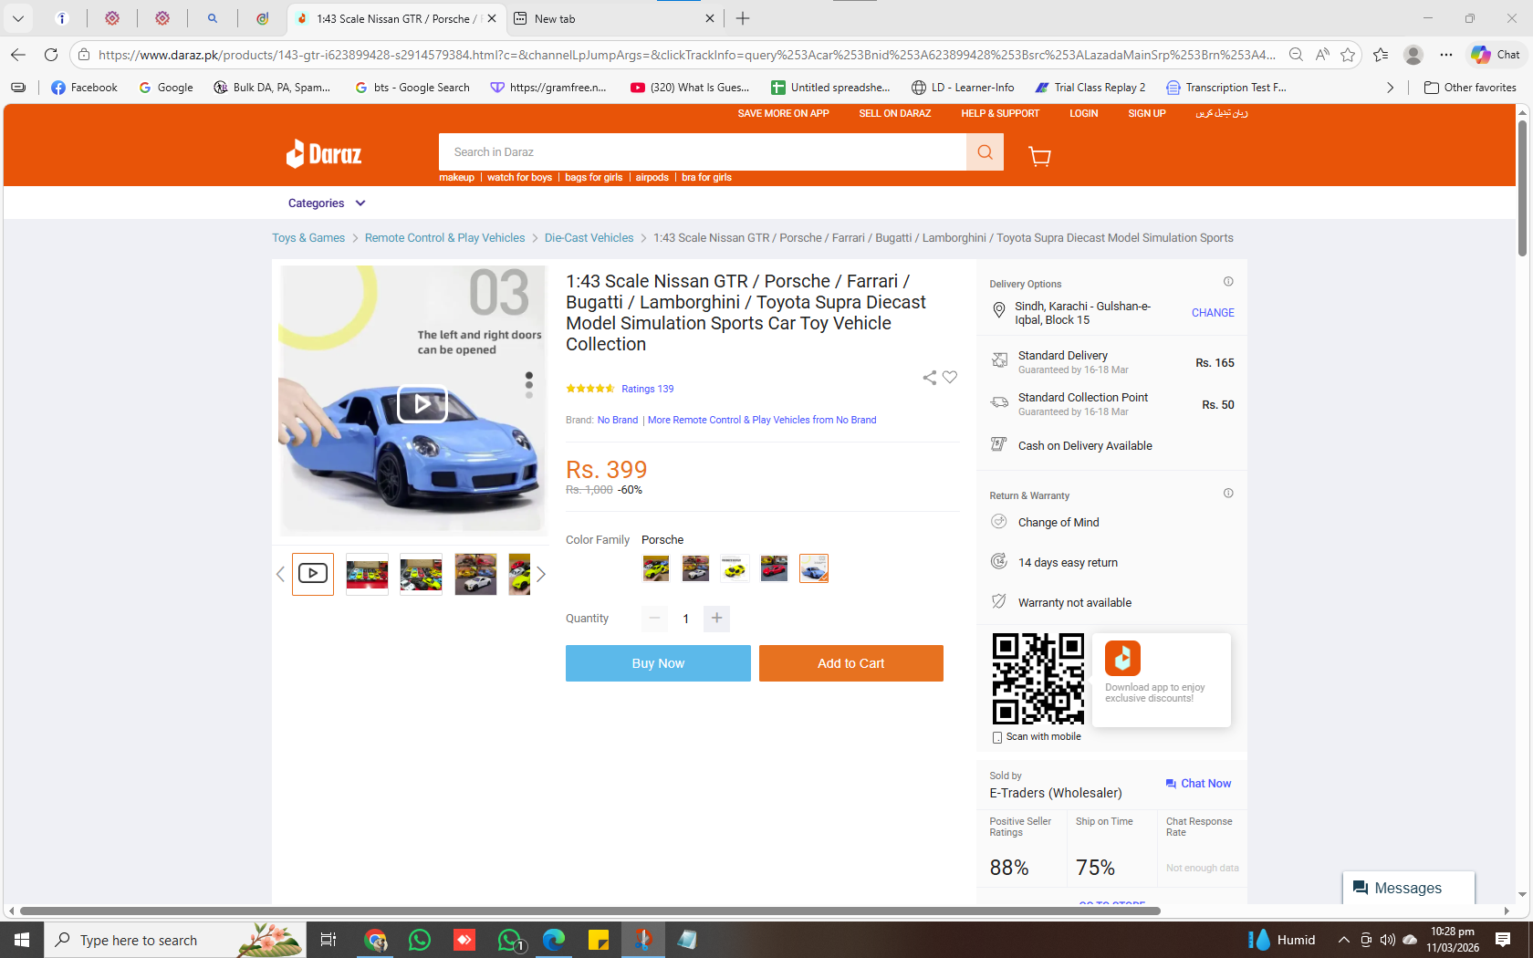Click the Messages chat icon button
Viewport: 1533px width, 958px height.
1409,888
